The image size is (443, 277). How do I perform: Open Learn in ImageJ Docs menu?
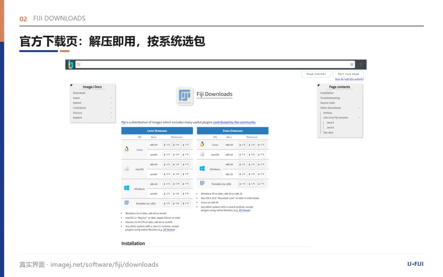tap(76, 98)
